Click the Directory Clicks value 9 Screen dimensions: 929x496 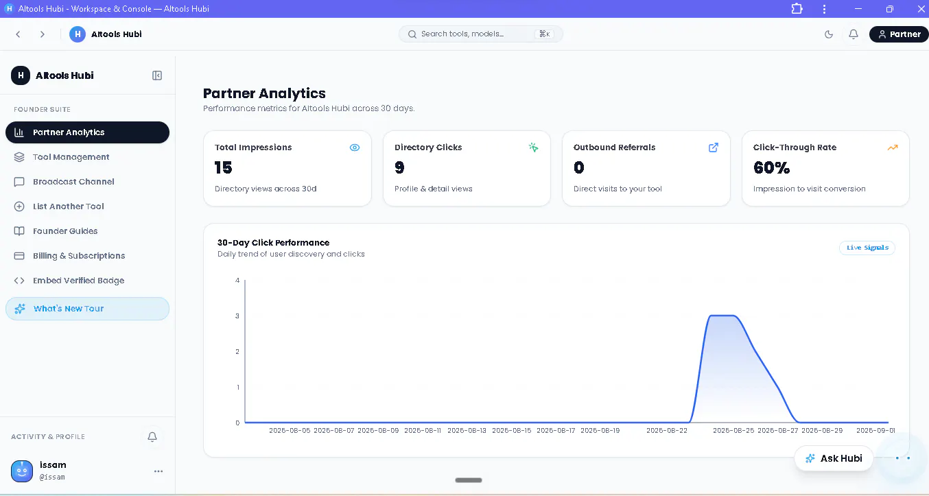point(399,167)
